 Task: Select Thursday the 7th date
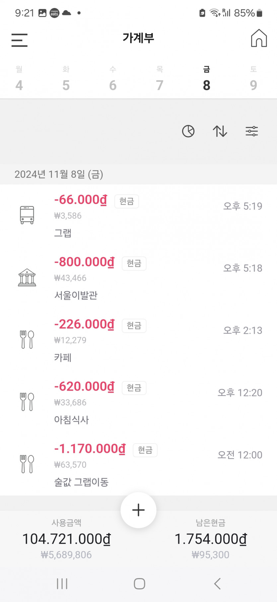160,79
